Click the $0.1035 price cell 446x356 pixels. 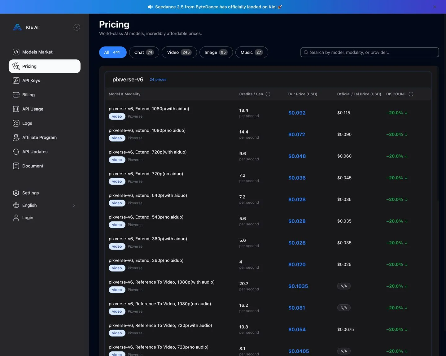pyautogui.click(x=298, y=286)
